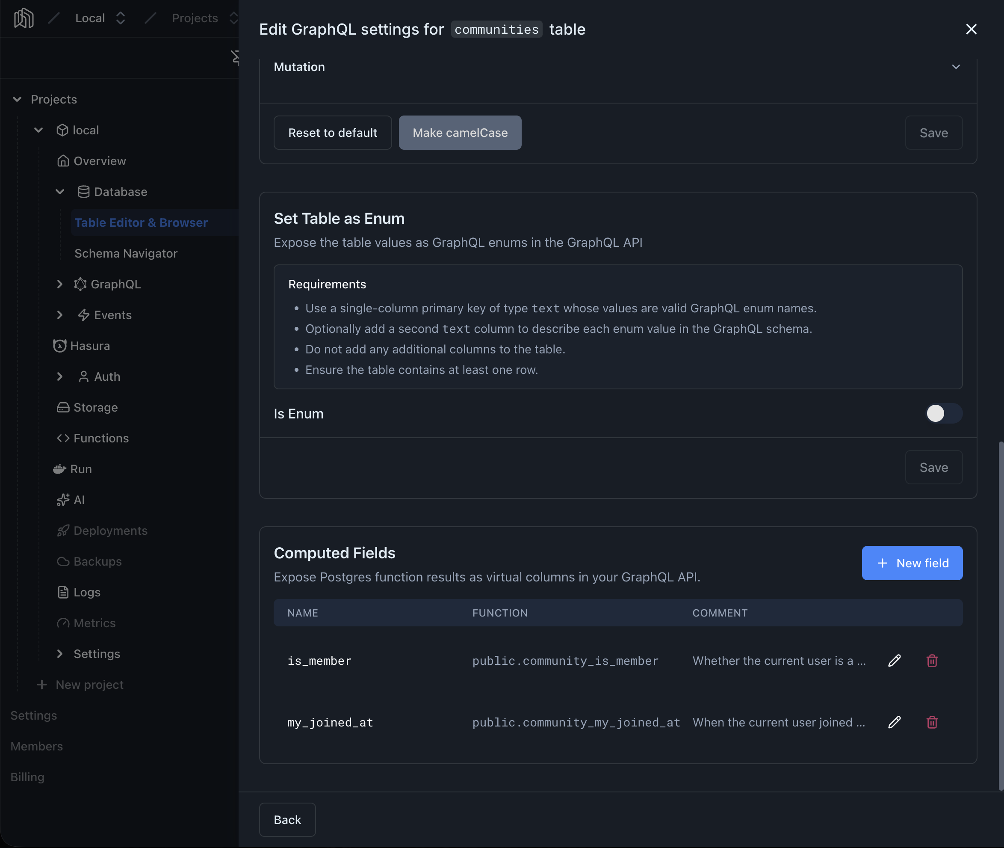1004x848 pixels.
Task: Add a New field
Action: 912,563
